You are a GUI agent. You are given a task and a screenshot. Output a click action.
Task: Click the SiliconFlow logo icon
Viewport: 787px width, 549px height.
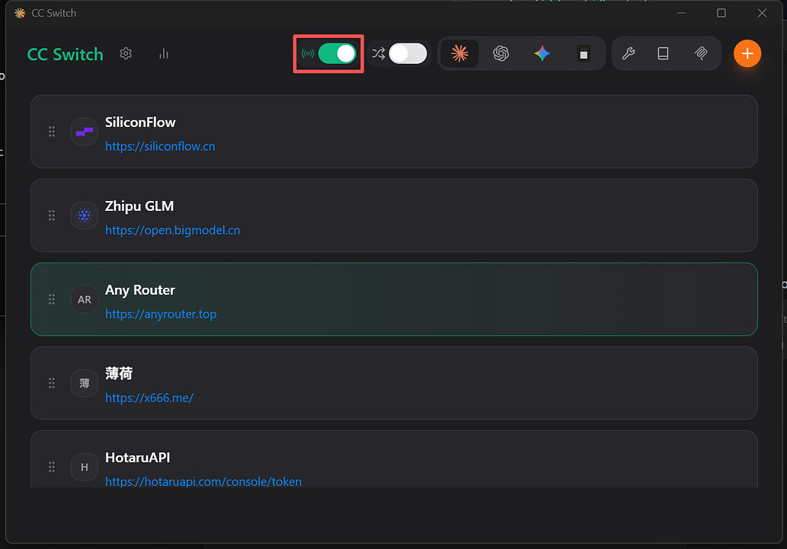click(x=85, y=132)
